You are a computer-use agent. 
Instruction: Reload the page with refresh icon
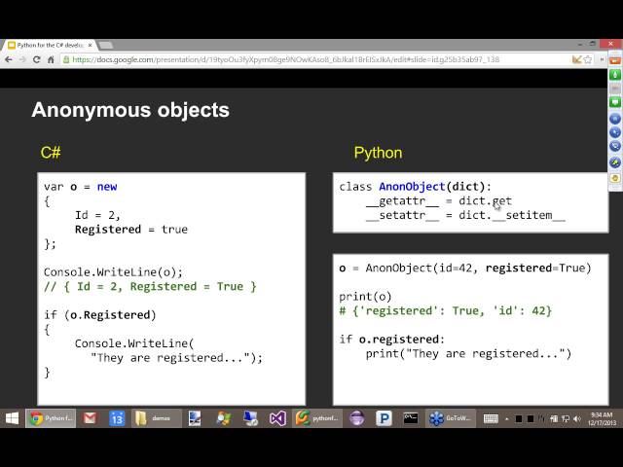pyautogui.click(x=37, y=59)
